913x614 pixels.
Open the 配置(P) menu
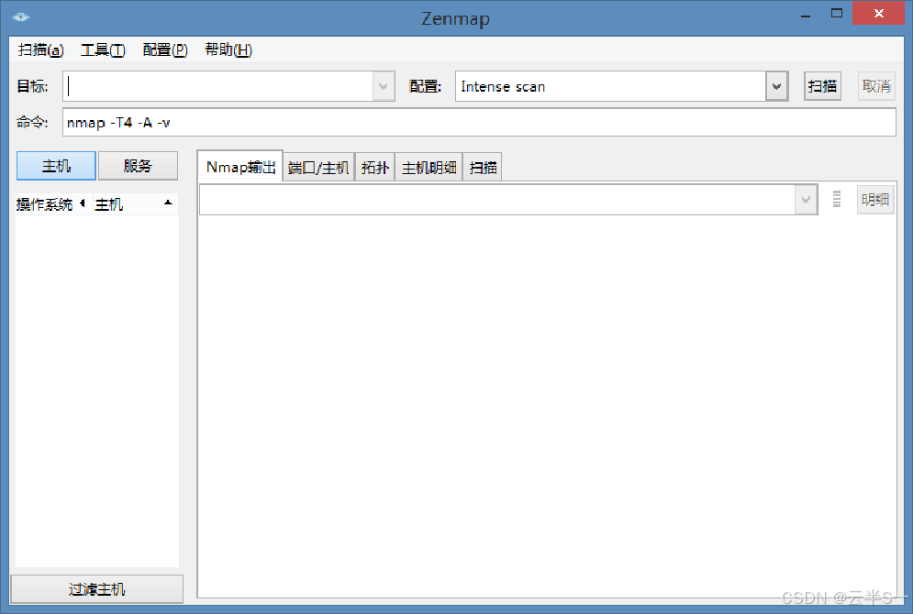click(x=165, y=50)
